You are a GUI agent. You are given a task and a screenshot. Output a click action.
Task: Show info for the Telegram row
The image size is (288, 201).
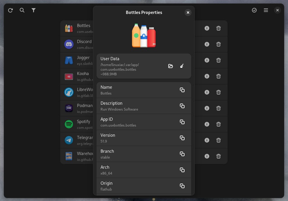[x=207, y=140]
